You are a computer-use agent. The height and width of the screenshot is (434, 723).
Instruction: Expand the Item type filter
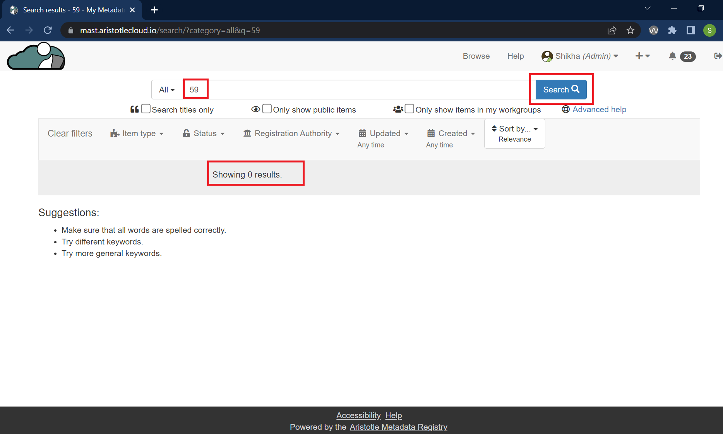click(137, 133)
